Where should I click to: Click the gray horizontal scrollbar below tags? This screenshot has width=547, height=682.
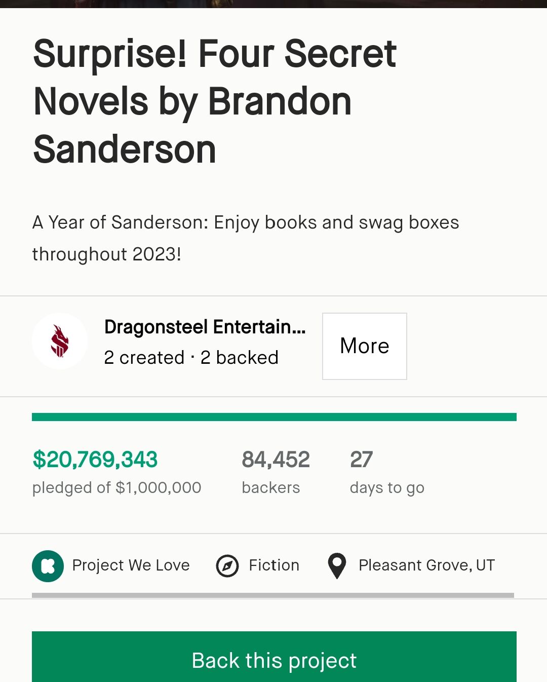(273, 595)
